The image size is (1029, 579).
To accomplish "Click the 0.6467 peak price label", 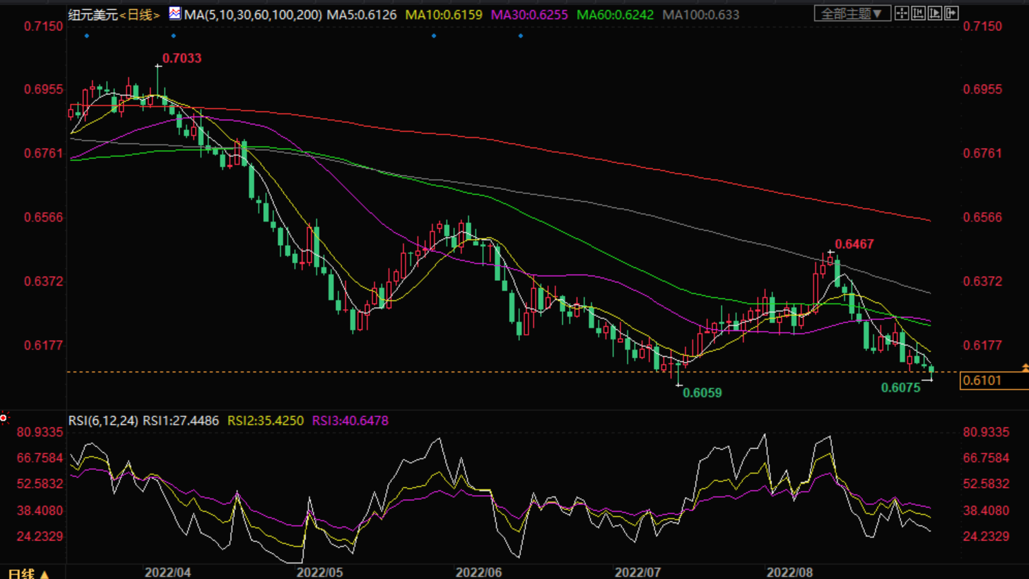I will (854, 244).
